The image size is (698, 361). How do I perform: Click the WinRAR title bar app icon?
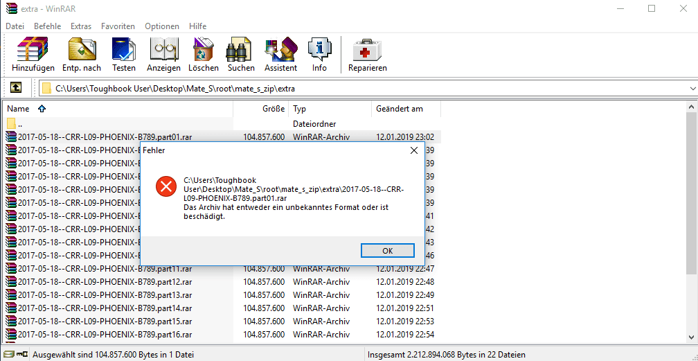tap(12, 9)
